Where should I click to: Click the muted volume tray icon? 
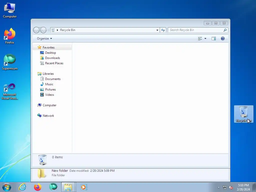coord(231,187)
